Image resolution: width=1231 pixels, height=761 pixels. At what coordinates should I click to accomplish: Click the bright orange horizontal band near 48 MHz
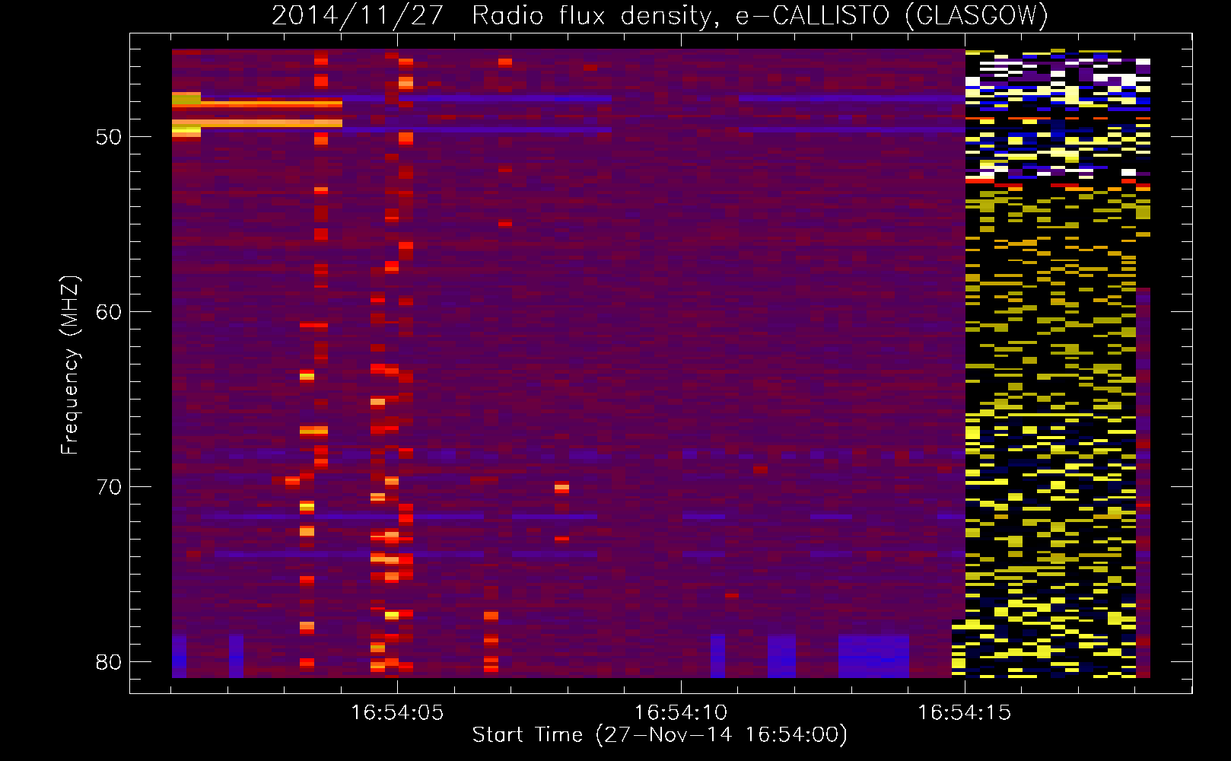257,103
